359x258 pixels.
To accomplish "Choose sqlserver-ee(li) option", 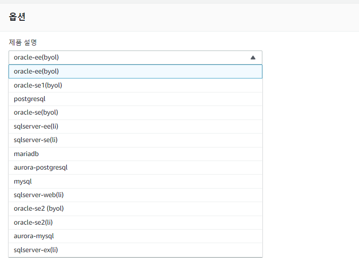I will [x=135, y=126].
